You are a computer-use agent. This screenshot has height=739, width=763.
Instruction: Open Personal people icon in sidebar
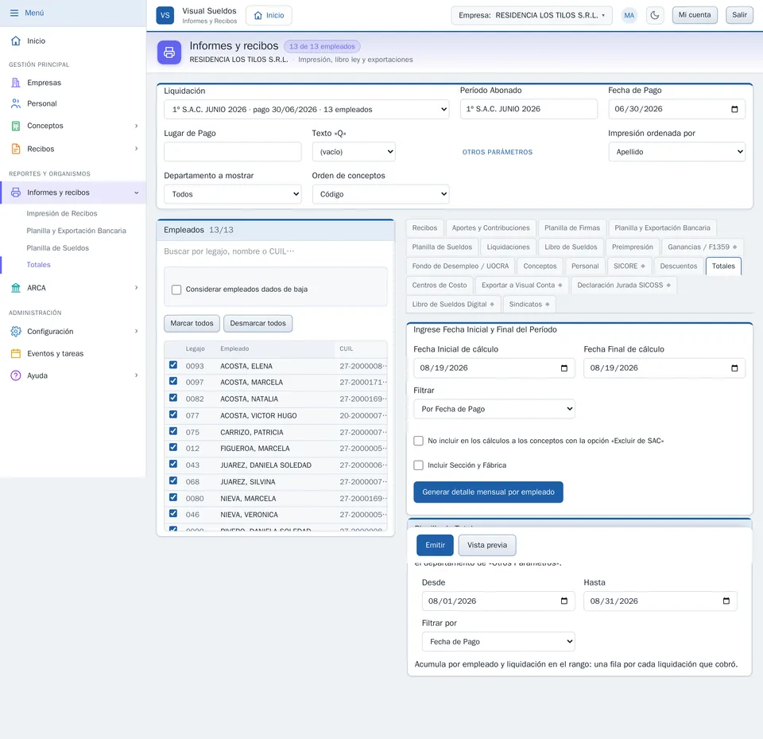16,103
